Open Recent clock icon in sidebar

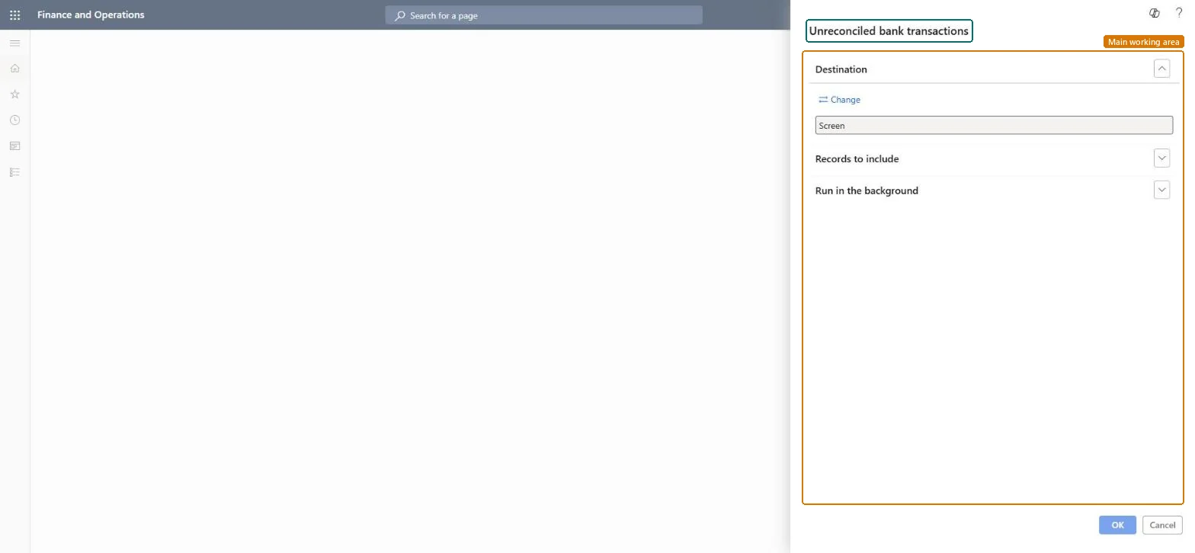[14, 120]
